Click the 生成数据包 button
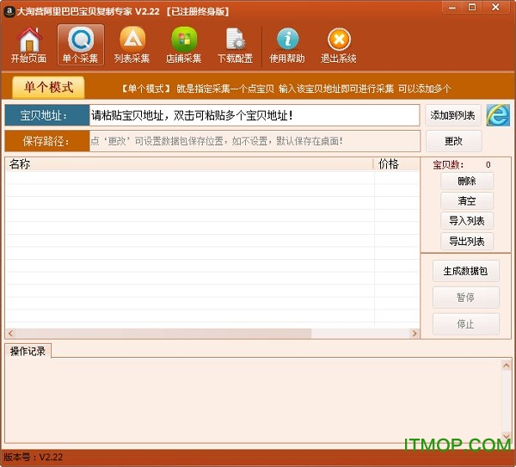Viewport: 516px width, 467px height. 465,271
